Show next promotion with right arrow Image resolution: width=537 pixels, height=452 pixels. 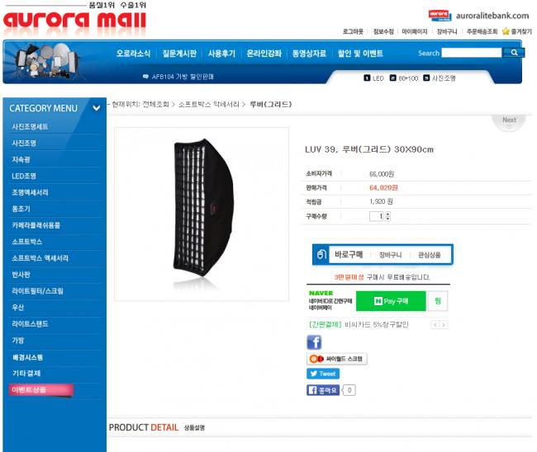pyautogui.click(x=444, y=325)
